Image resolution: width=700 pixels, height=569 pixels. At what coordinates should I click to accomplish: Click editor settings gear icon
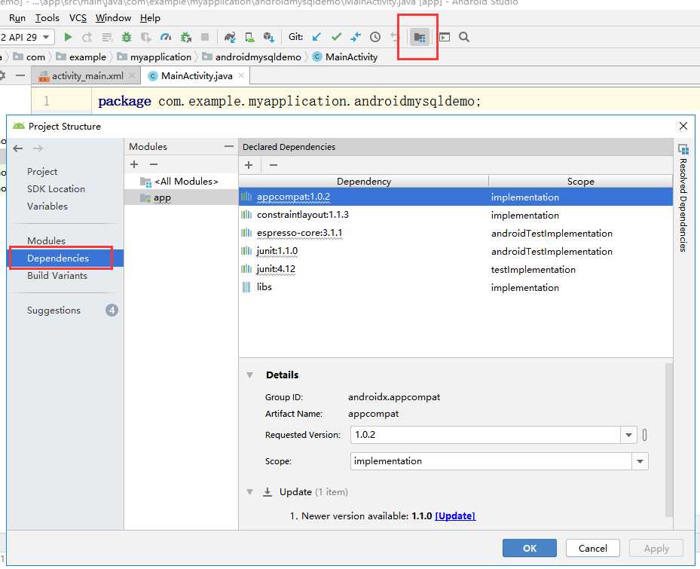tap(2, 75)
